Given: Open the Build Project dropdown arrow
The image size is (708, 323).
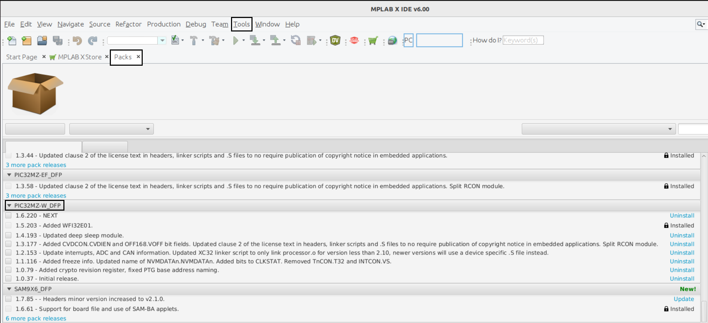Looking at the screenshot, I should [203, 40].
